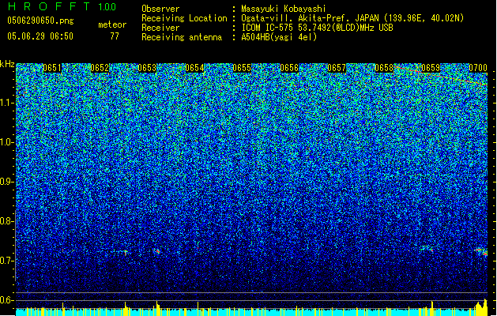Click the 0653 time marker

pos(147,68)
